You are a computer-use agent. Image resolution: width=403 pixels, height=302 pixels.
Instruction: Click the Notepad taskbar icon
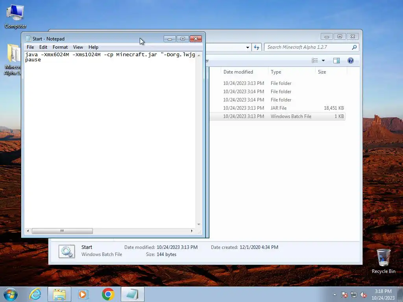pyautogui.click(x=132, y=294)
